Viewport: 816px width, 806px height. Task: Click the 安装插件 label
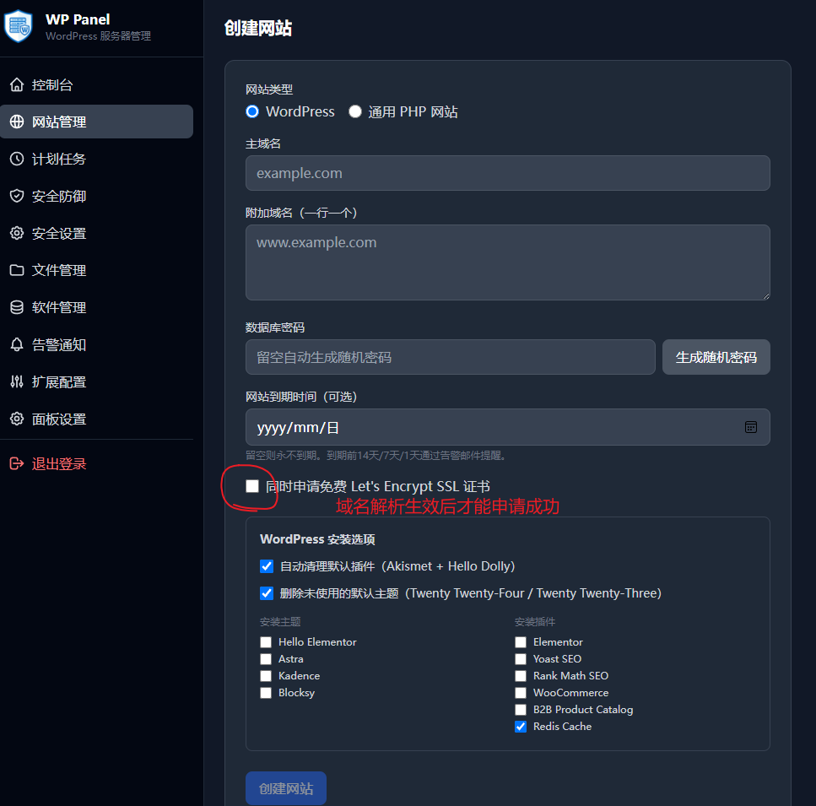[535, 622]
